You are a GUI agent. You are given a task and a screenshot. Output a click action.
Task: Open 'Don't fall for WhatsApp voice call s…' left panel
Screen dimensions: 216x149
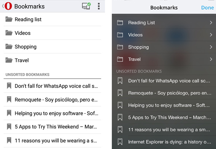coord(56,86)
